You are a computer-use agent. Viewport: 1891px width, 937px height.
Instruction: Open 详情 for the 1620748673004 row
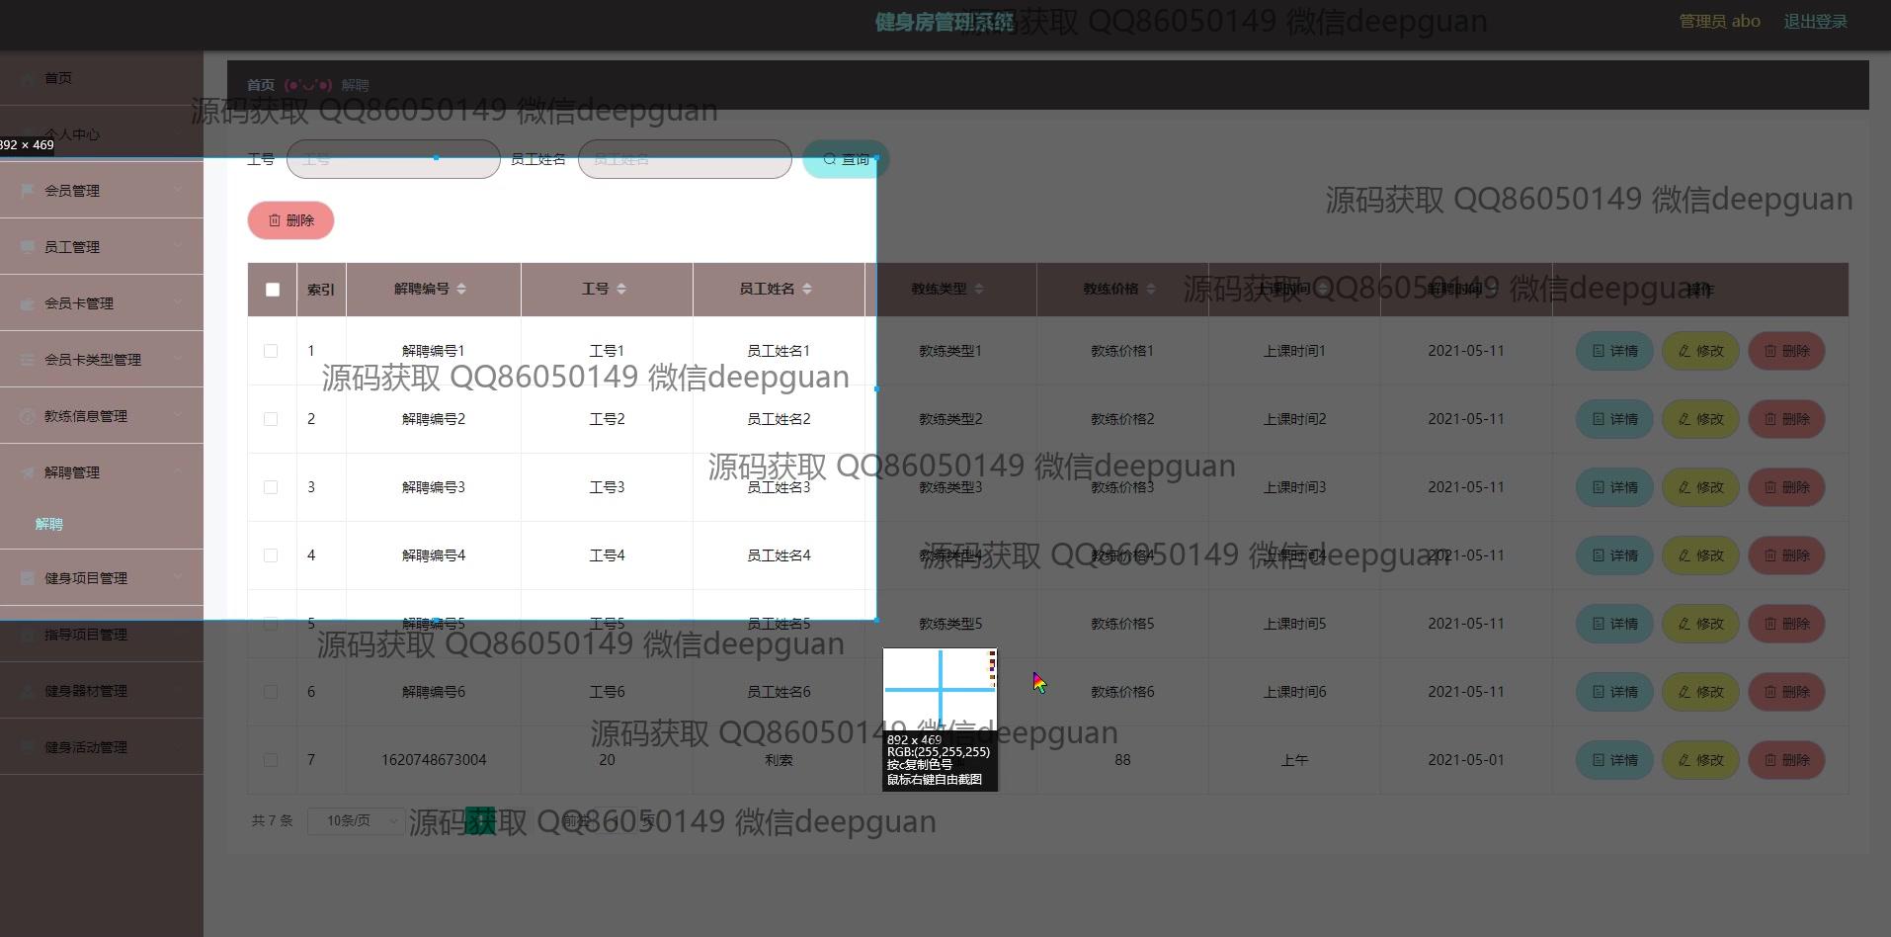(x=1614, y=760)
